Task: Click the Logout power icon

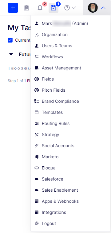Action: click(37, 223)
